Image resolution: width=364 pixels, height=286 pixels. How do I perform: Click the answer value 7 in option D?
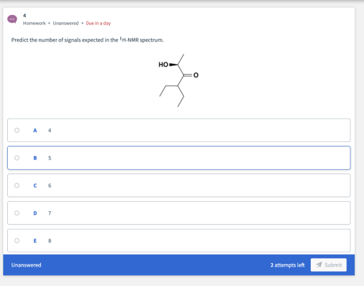point(49,213)
